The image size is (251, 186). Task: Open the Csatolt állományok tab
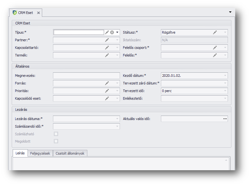71,153
